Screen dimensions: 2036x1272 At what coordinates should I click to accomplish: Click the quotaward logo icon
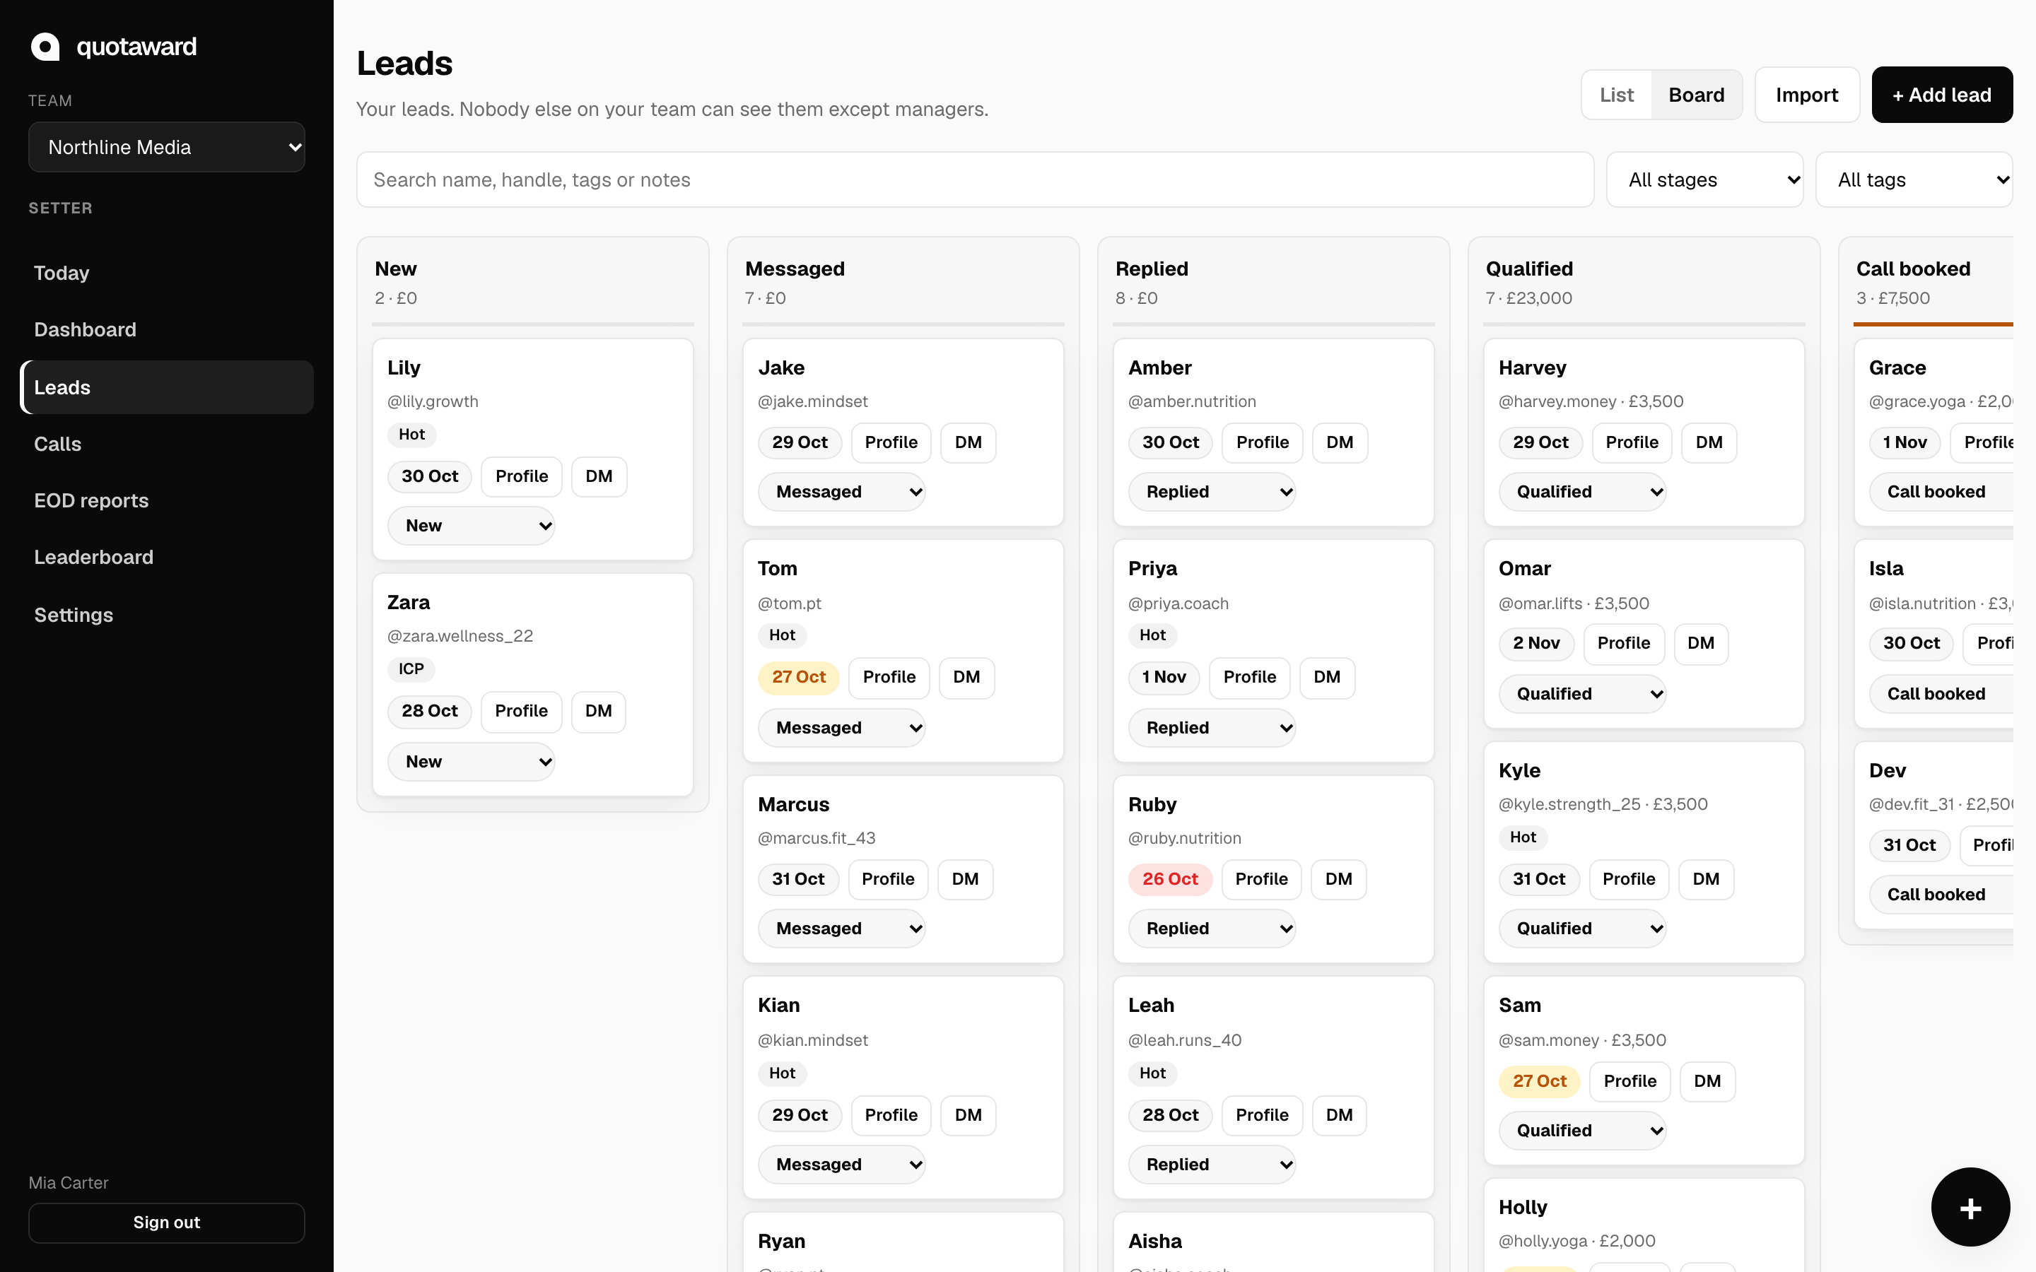tap(45, 46)
